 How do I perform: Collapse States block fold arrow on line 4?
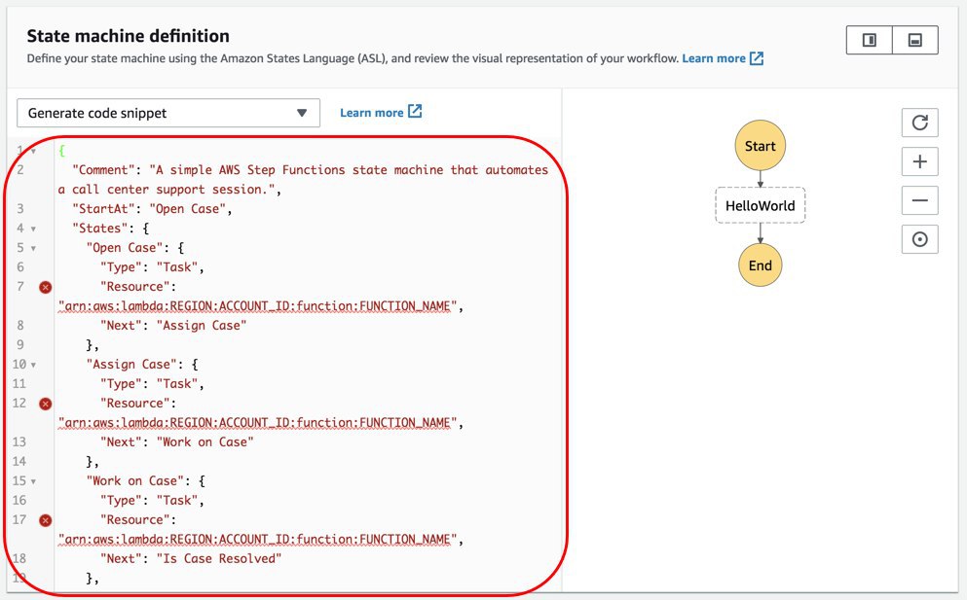tap(33, 229)
